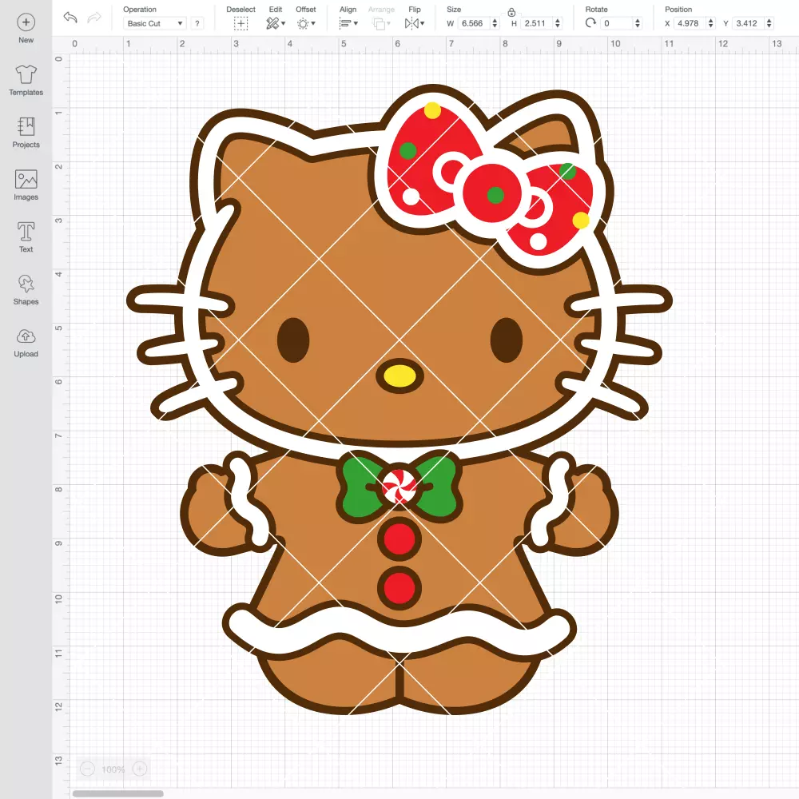Screen dimensions: 799x799
Task: Click the yellow nose of the character
Action: (x=399, y=376)
